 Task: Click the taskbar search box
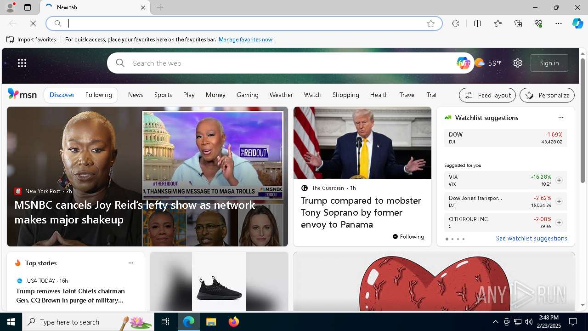[x=88, y=322]
